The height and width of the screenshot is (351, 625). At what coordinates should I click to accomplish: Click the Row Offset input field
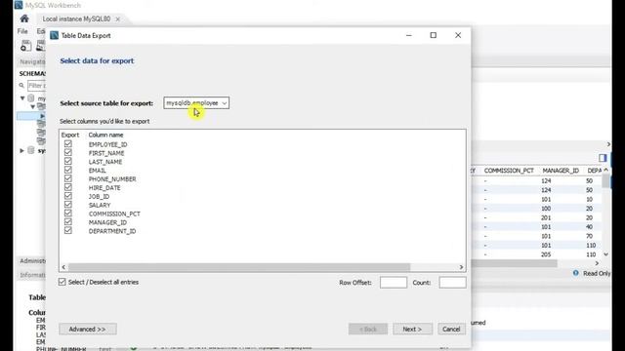point(393,282)
